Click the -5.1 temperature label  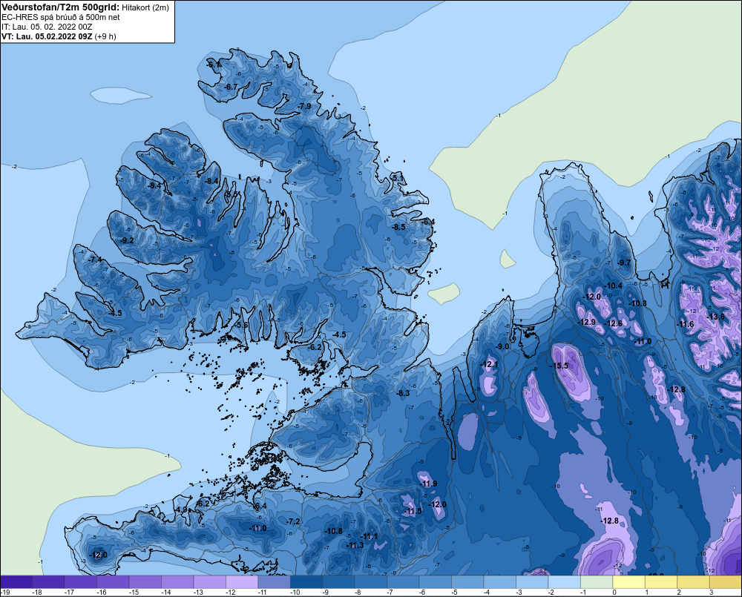[398, 178]
